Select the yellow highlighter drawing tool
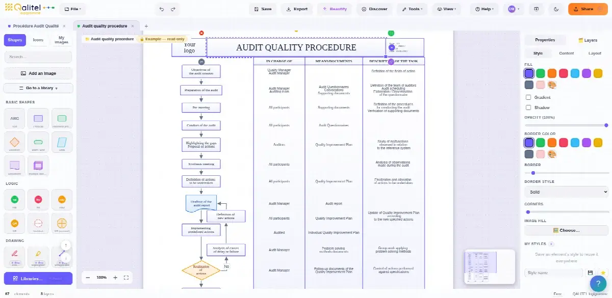 tap(38, 257)
